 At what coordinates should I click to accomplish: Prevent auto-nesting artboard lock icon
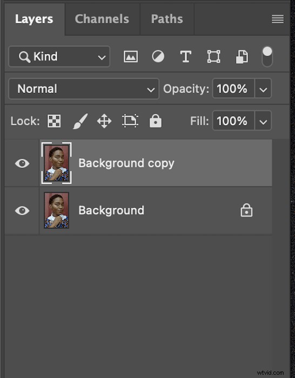130,120
